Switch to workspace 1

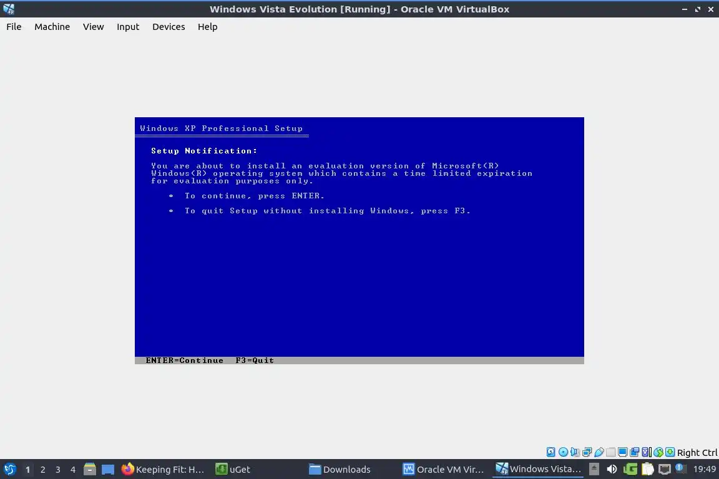pos(27,470)
